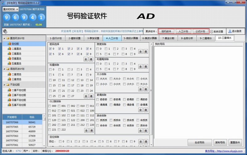247x155 pixels.
Task: Switch to the 8-走势分析 tab
Action: (187, 38)
